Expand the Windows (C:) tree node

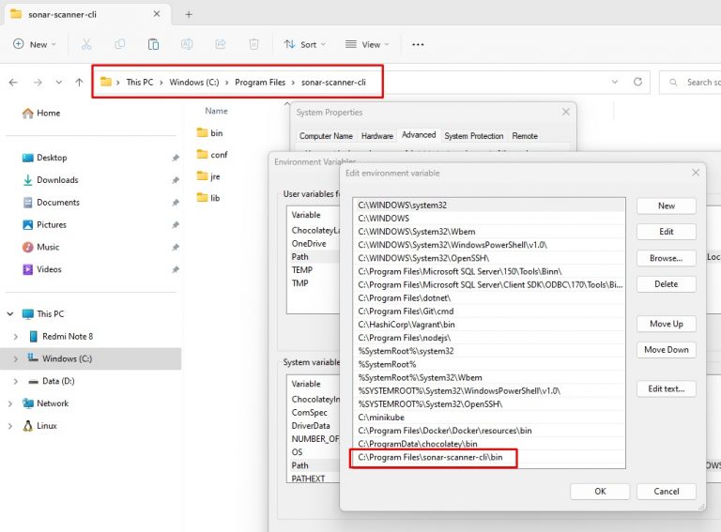(x=16, y=358)
